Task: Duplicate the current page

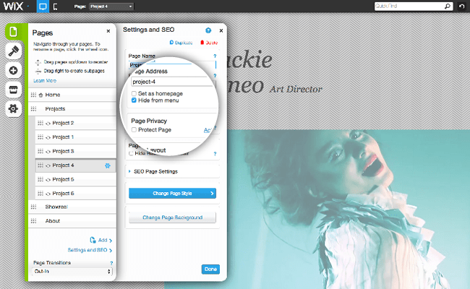Action: [181, 43]
